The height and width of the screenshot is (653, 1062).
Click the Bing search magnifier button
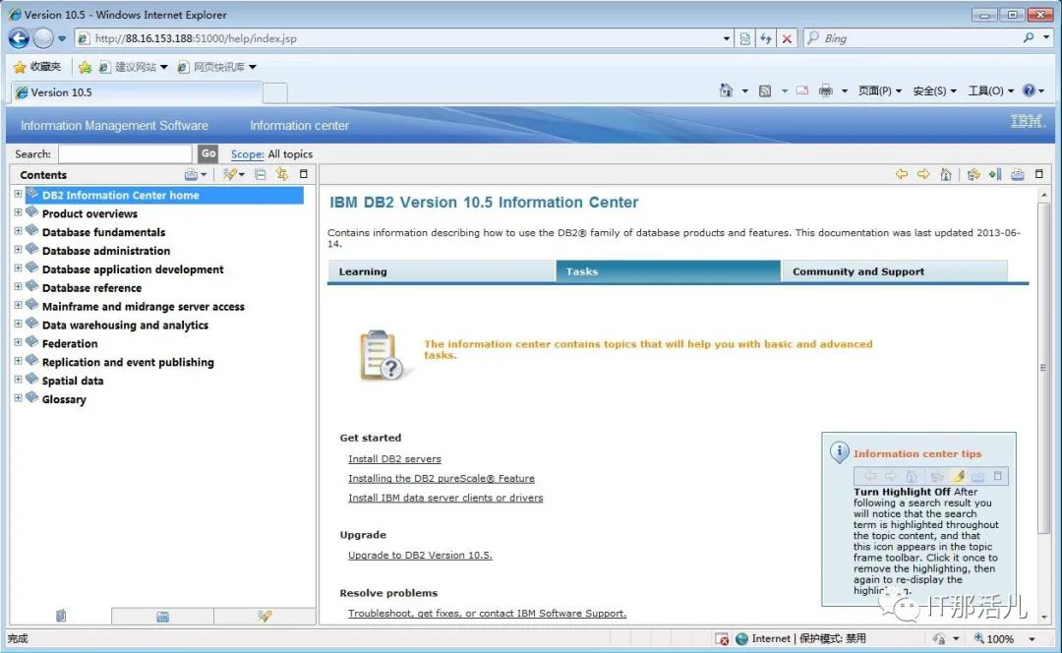(1029, 38)
